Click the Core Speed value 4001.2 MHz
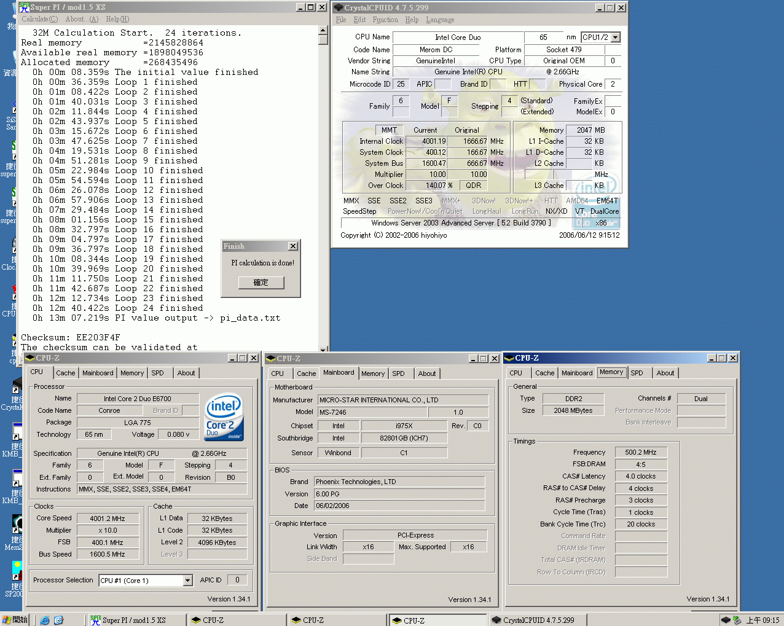Viewport: 784px width, 626px height. [108, 518]
